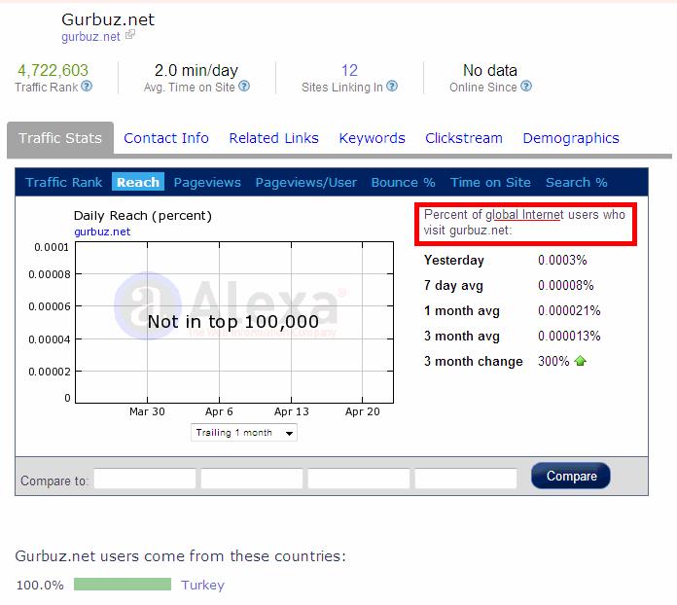Click the 300% three month change value

[x=553, y=361]
